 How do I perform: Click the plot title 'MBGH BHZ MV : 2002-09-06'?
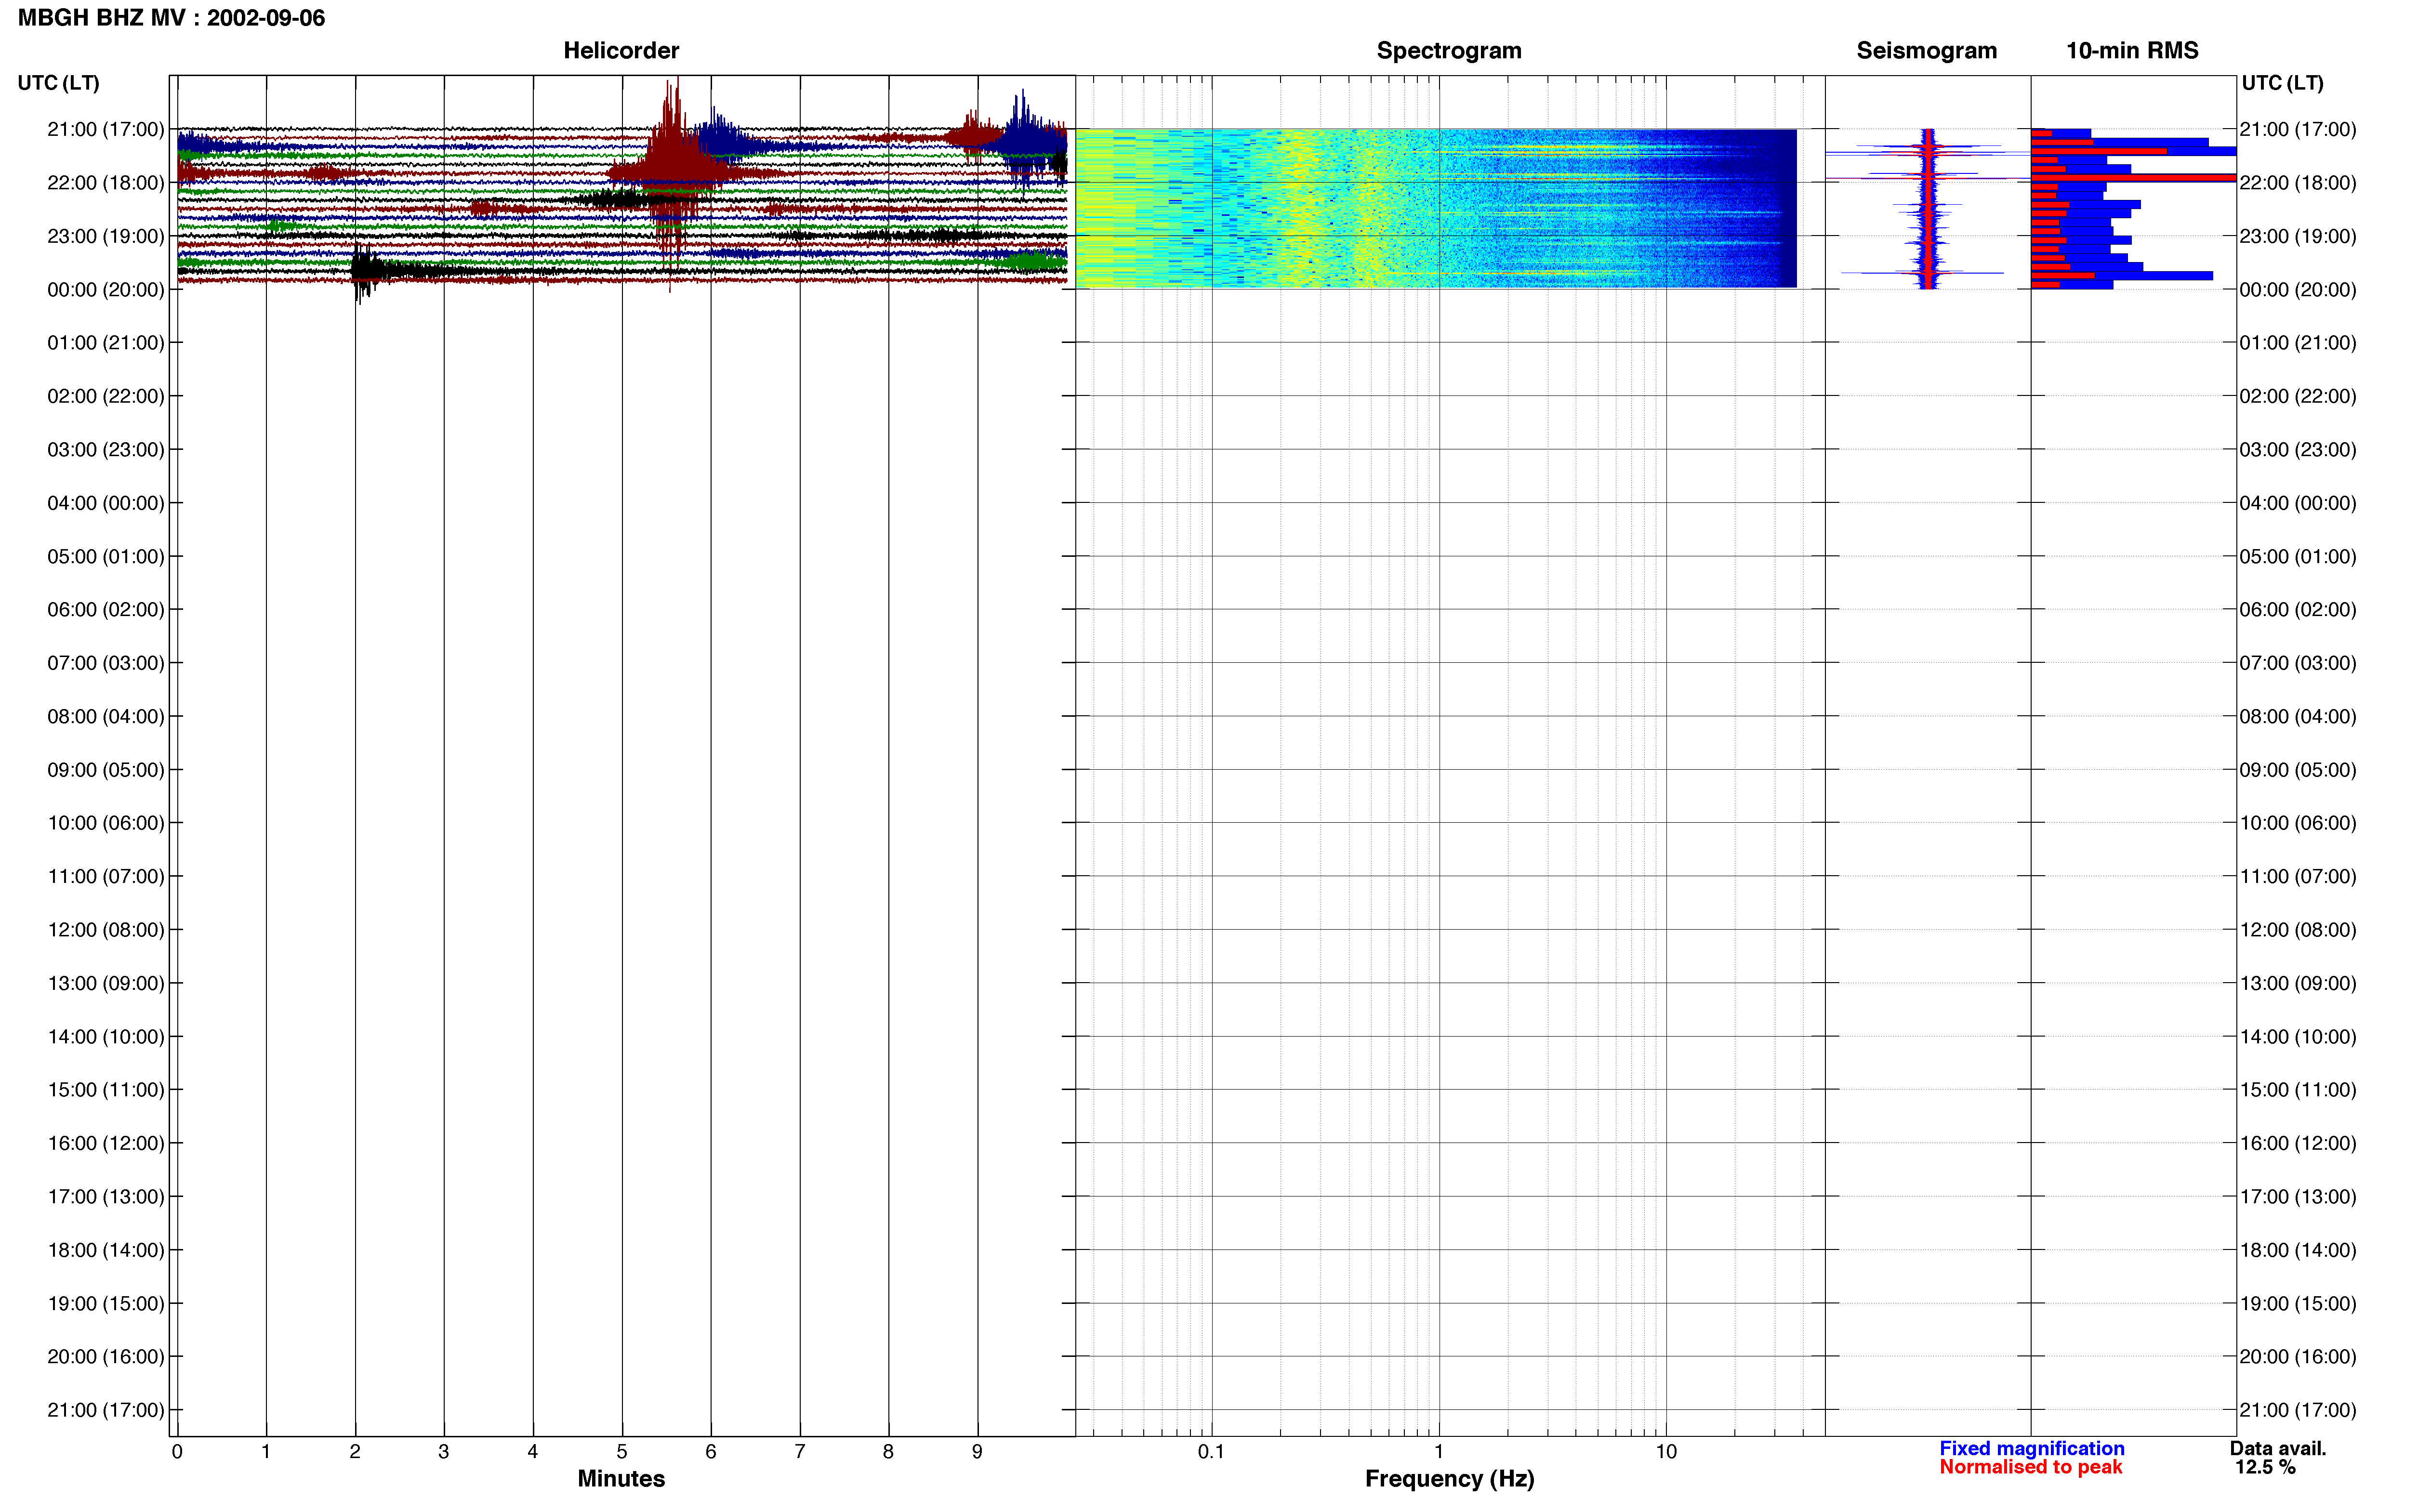click(171, 18)
